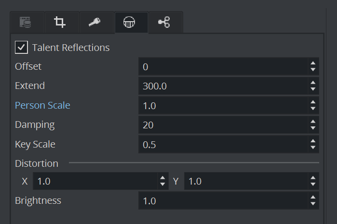
Task: Open the video/database source tab icon
Action: pyautogui.click(x=25, y=22)
